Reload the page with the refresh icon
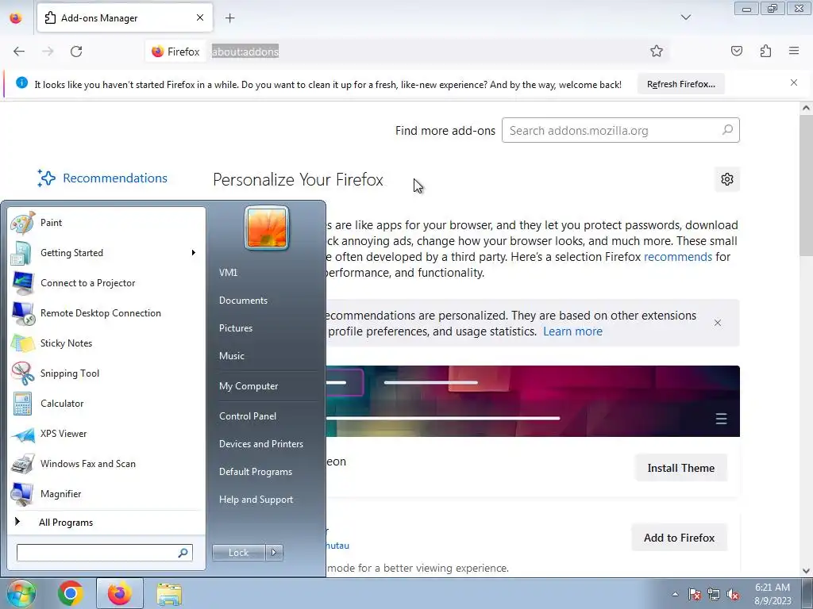 [x=76, y=52]
